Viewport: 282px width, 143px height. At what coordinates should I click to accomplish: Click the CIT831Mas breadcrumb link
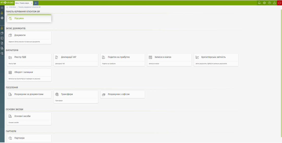point(12,7)
